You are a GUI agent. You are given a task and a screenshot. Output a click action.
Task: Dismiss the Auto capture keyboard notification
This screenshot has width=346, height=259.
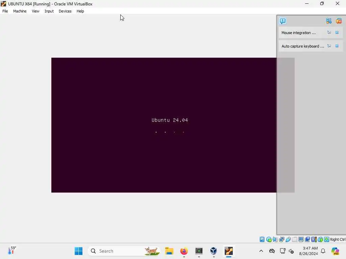(x=337, y=46)
